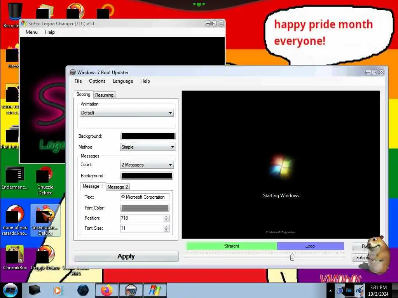Open File menu in Boot Updater
Screen dimensions: 398x298
(78, 81)
